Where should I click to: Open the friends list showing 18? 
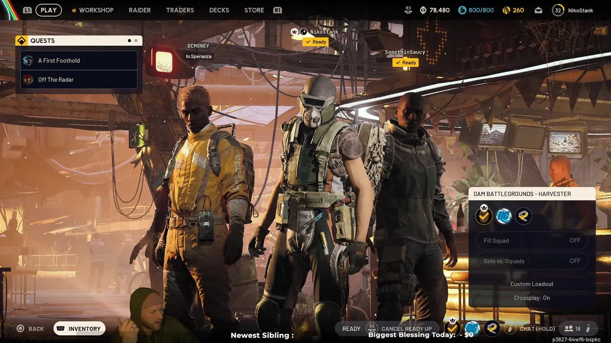[572, 329]
